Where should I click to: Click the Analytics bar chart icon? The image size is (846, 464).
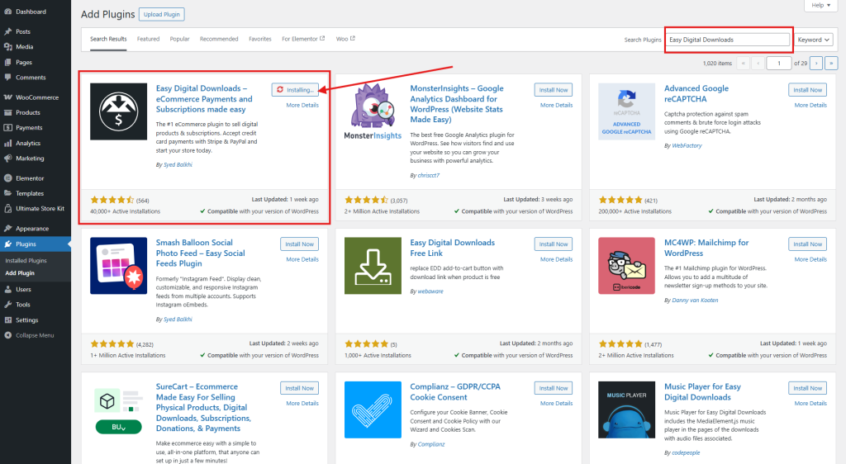coord(7,144)
